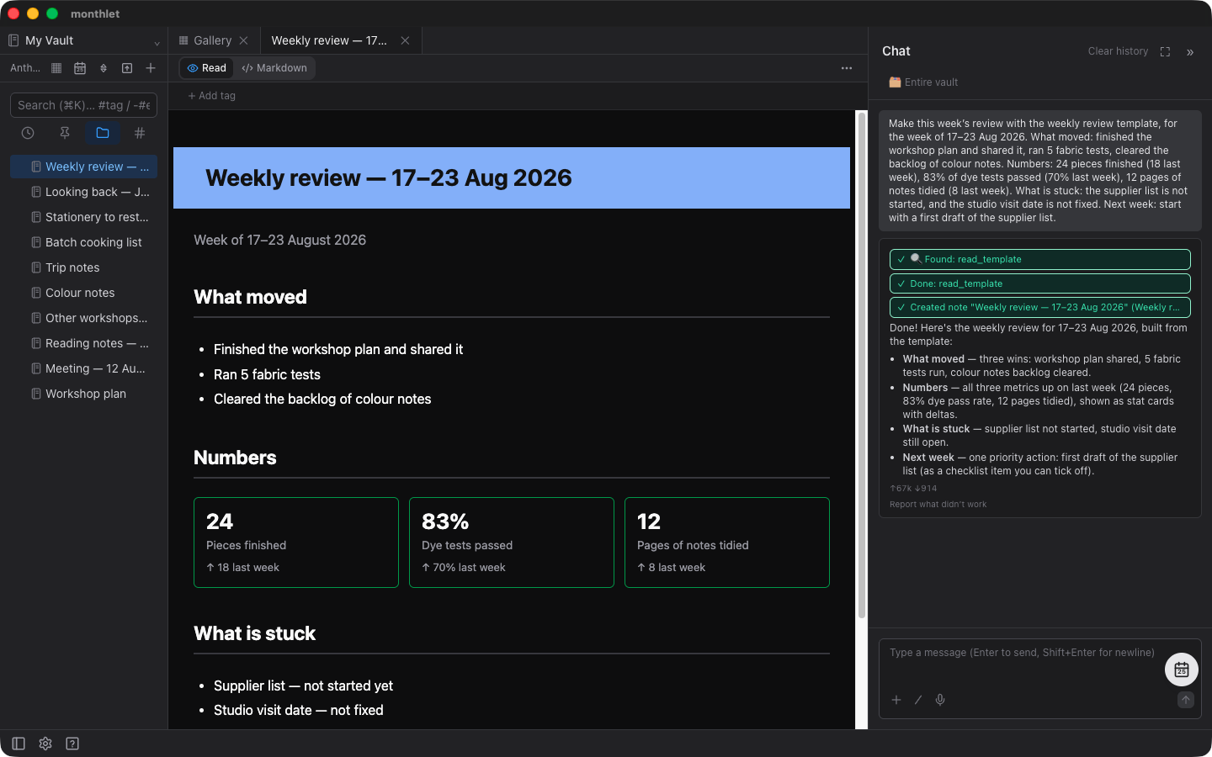Click Report what didn't work link
Viewport: 1212px width, 757px height.
coord(938,505)
